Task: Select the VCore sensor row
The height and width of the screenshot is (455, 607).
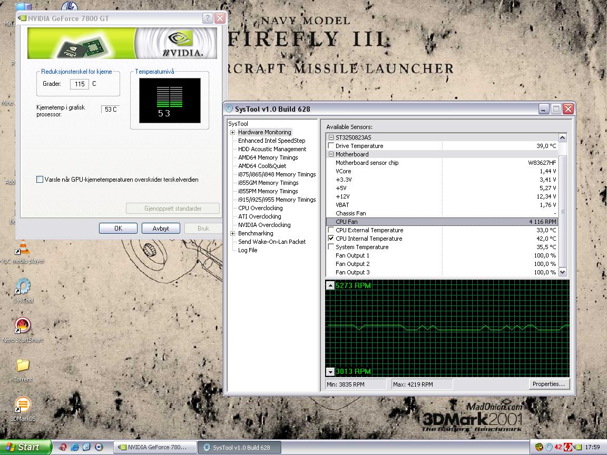Action: point(442,171)
